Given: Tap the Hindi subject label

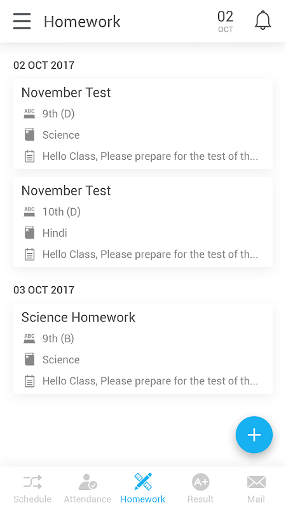Looking at the screenshot, I should 55,233.
